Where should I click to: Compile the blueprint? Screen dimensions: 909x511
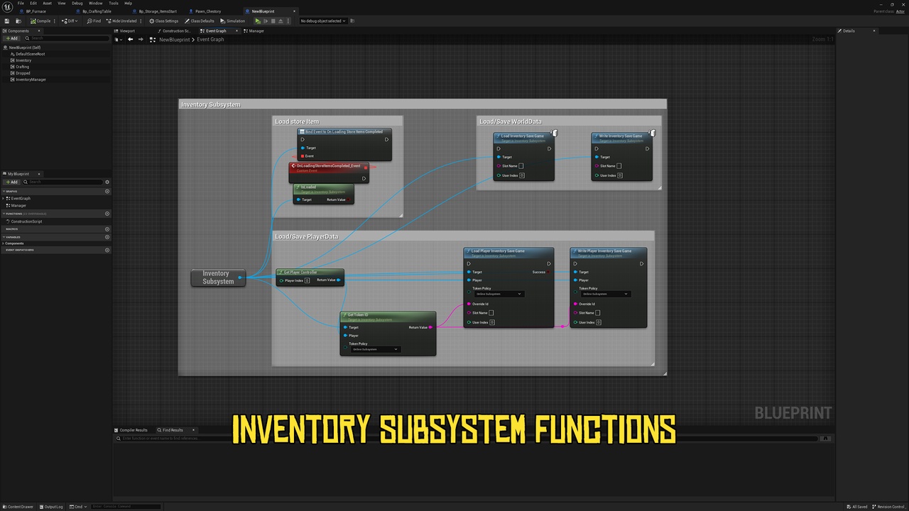click(x=40, y=21)
